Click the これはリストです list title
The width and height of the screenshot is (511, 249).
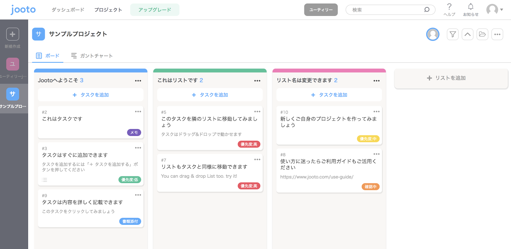pyautogui.click(x=178, y=80)
